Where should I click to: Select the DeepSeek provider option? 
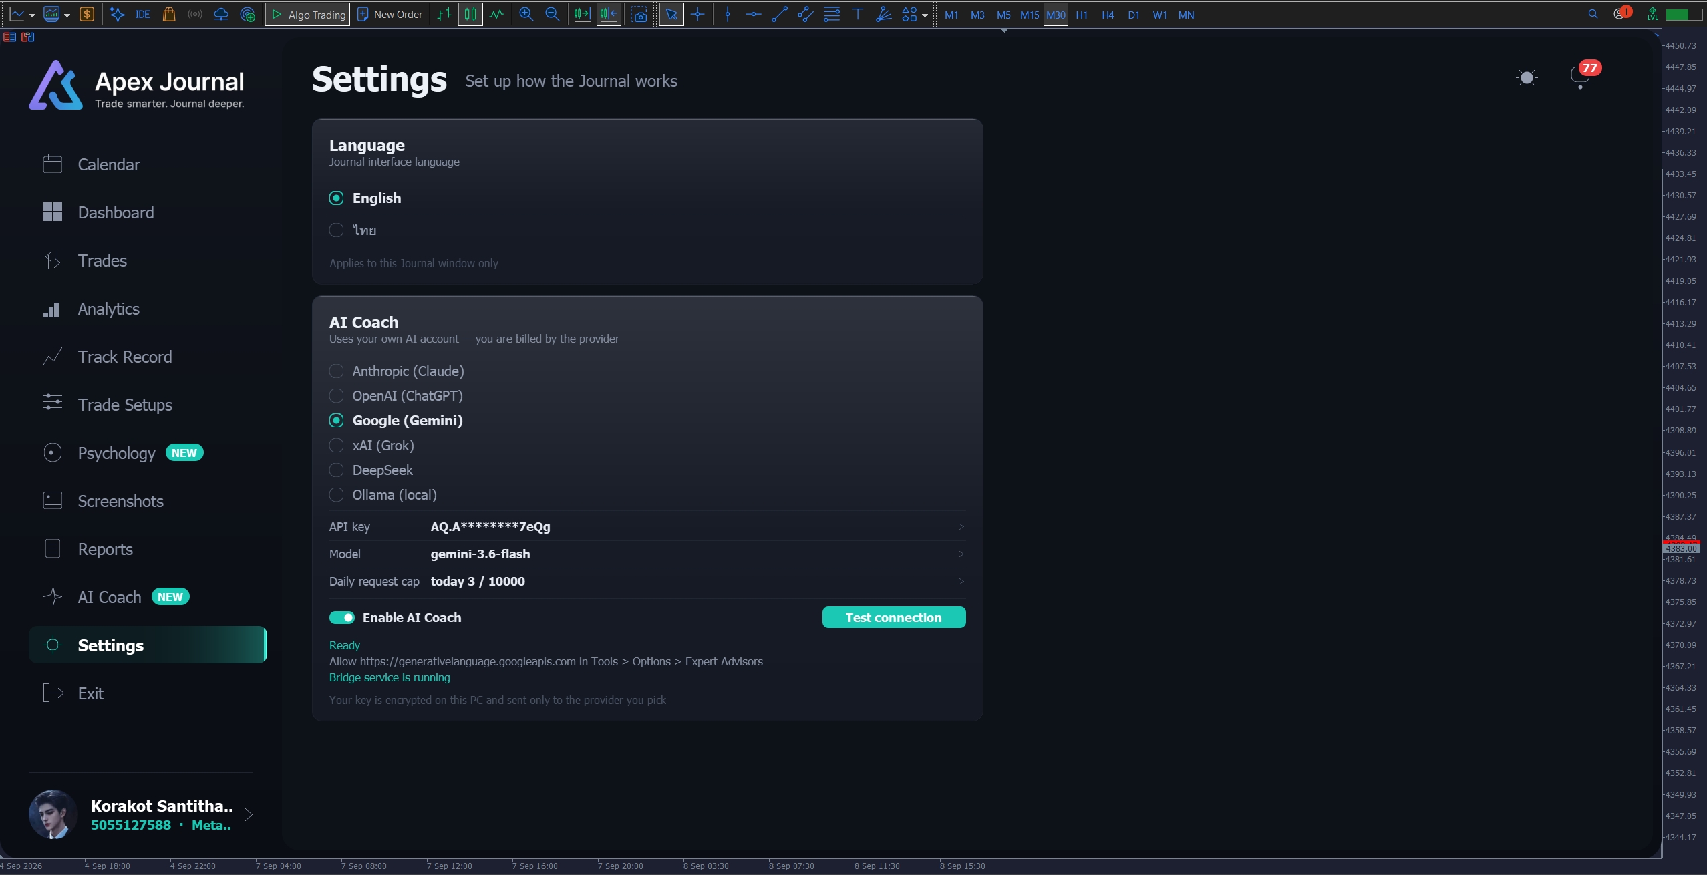coord(337,470)
